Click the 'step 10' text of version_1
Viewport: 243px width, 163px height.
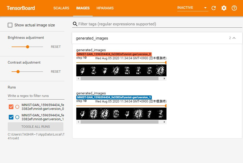click(81, 101)
